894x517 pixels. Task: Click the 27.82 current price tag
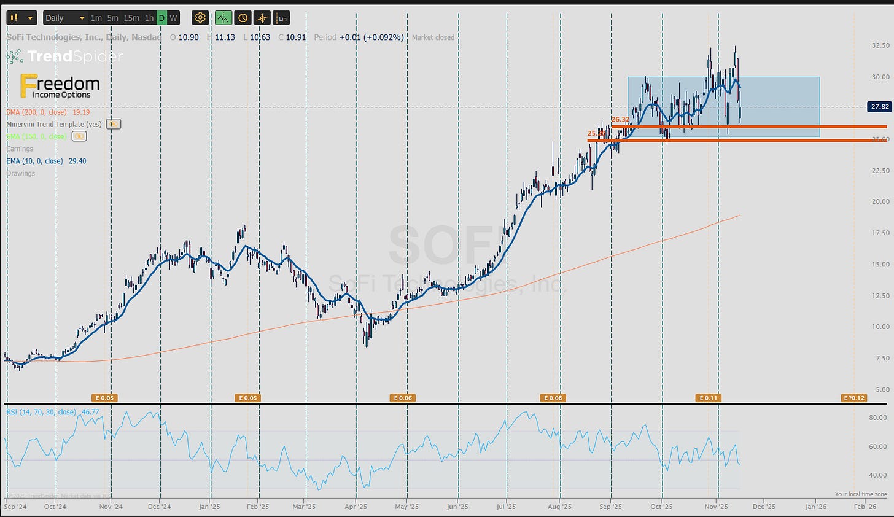tap(879, 107)
